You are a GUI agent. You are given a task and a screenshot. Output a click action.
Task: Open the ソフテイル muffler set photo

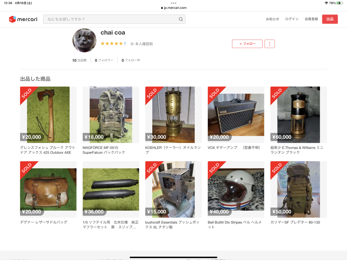(x=111, y=190)
